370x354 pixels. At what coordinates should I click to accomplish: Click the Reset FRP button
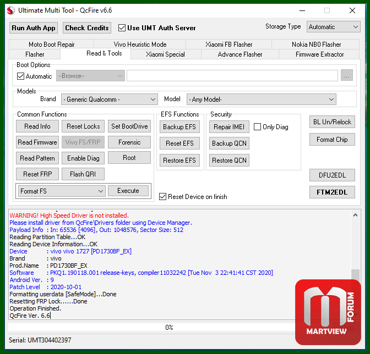37,174
